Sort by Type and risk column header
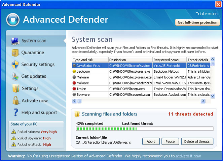Screen dimensions: 223x161 click(90, 60)
